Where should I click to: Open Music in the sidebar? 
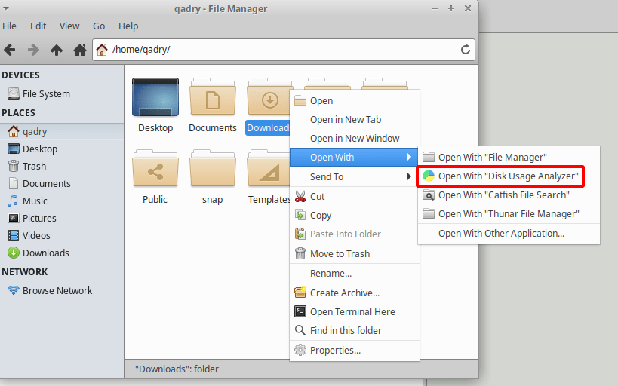click(62, 201)
